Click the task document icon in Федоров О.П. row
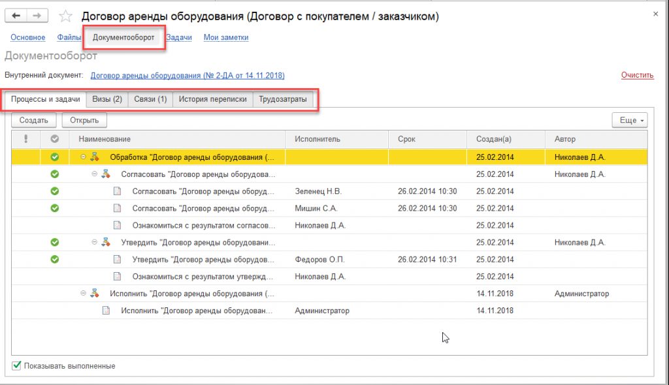The height and width of the screenshot is (385, 669). point(118,259)
